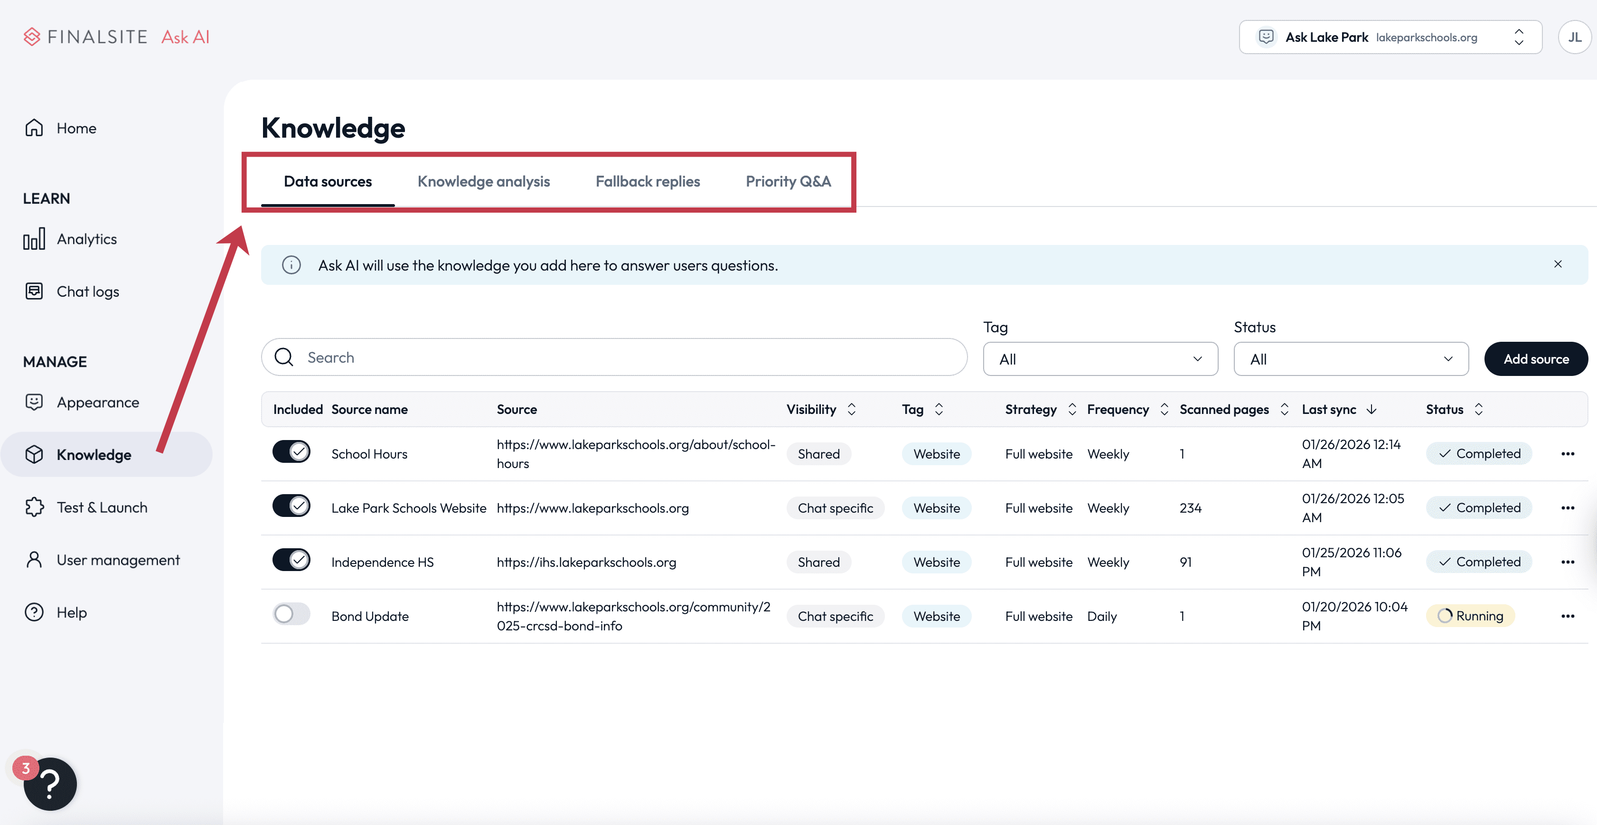Image resolution: width=1597 pixels, height=825 pixels.
Task: Open the school-hours source URL
Action: (x=636, y=454)
